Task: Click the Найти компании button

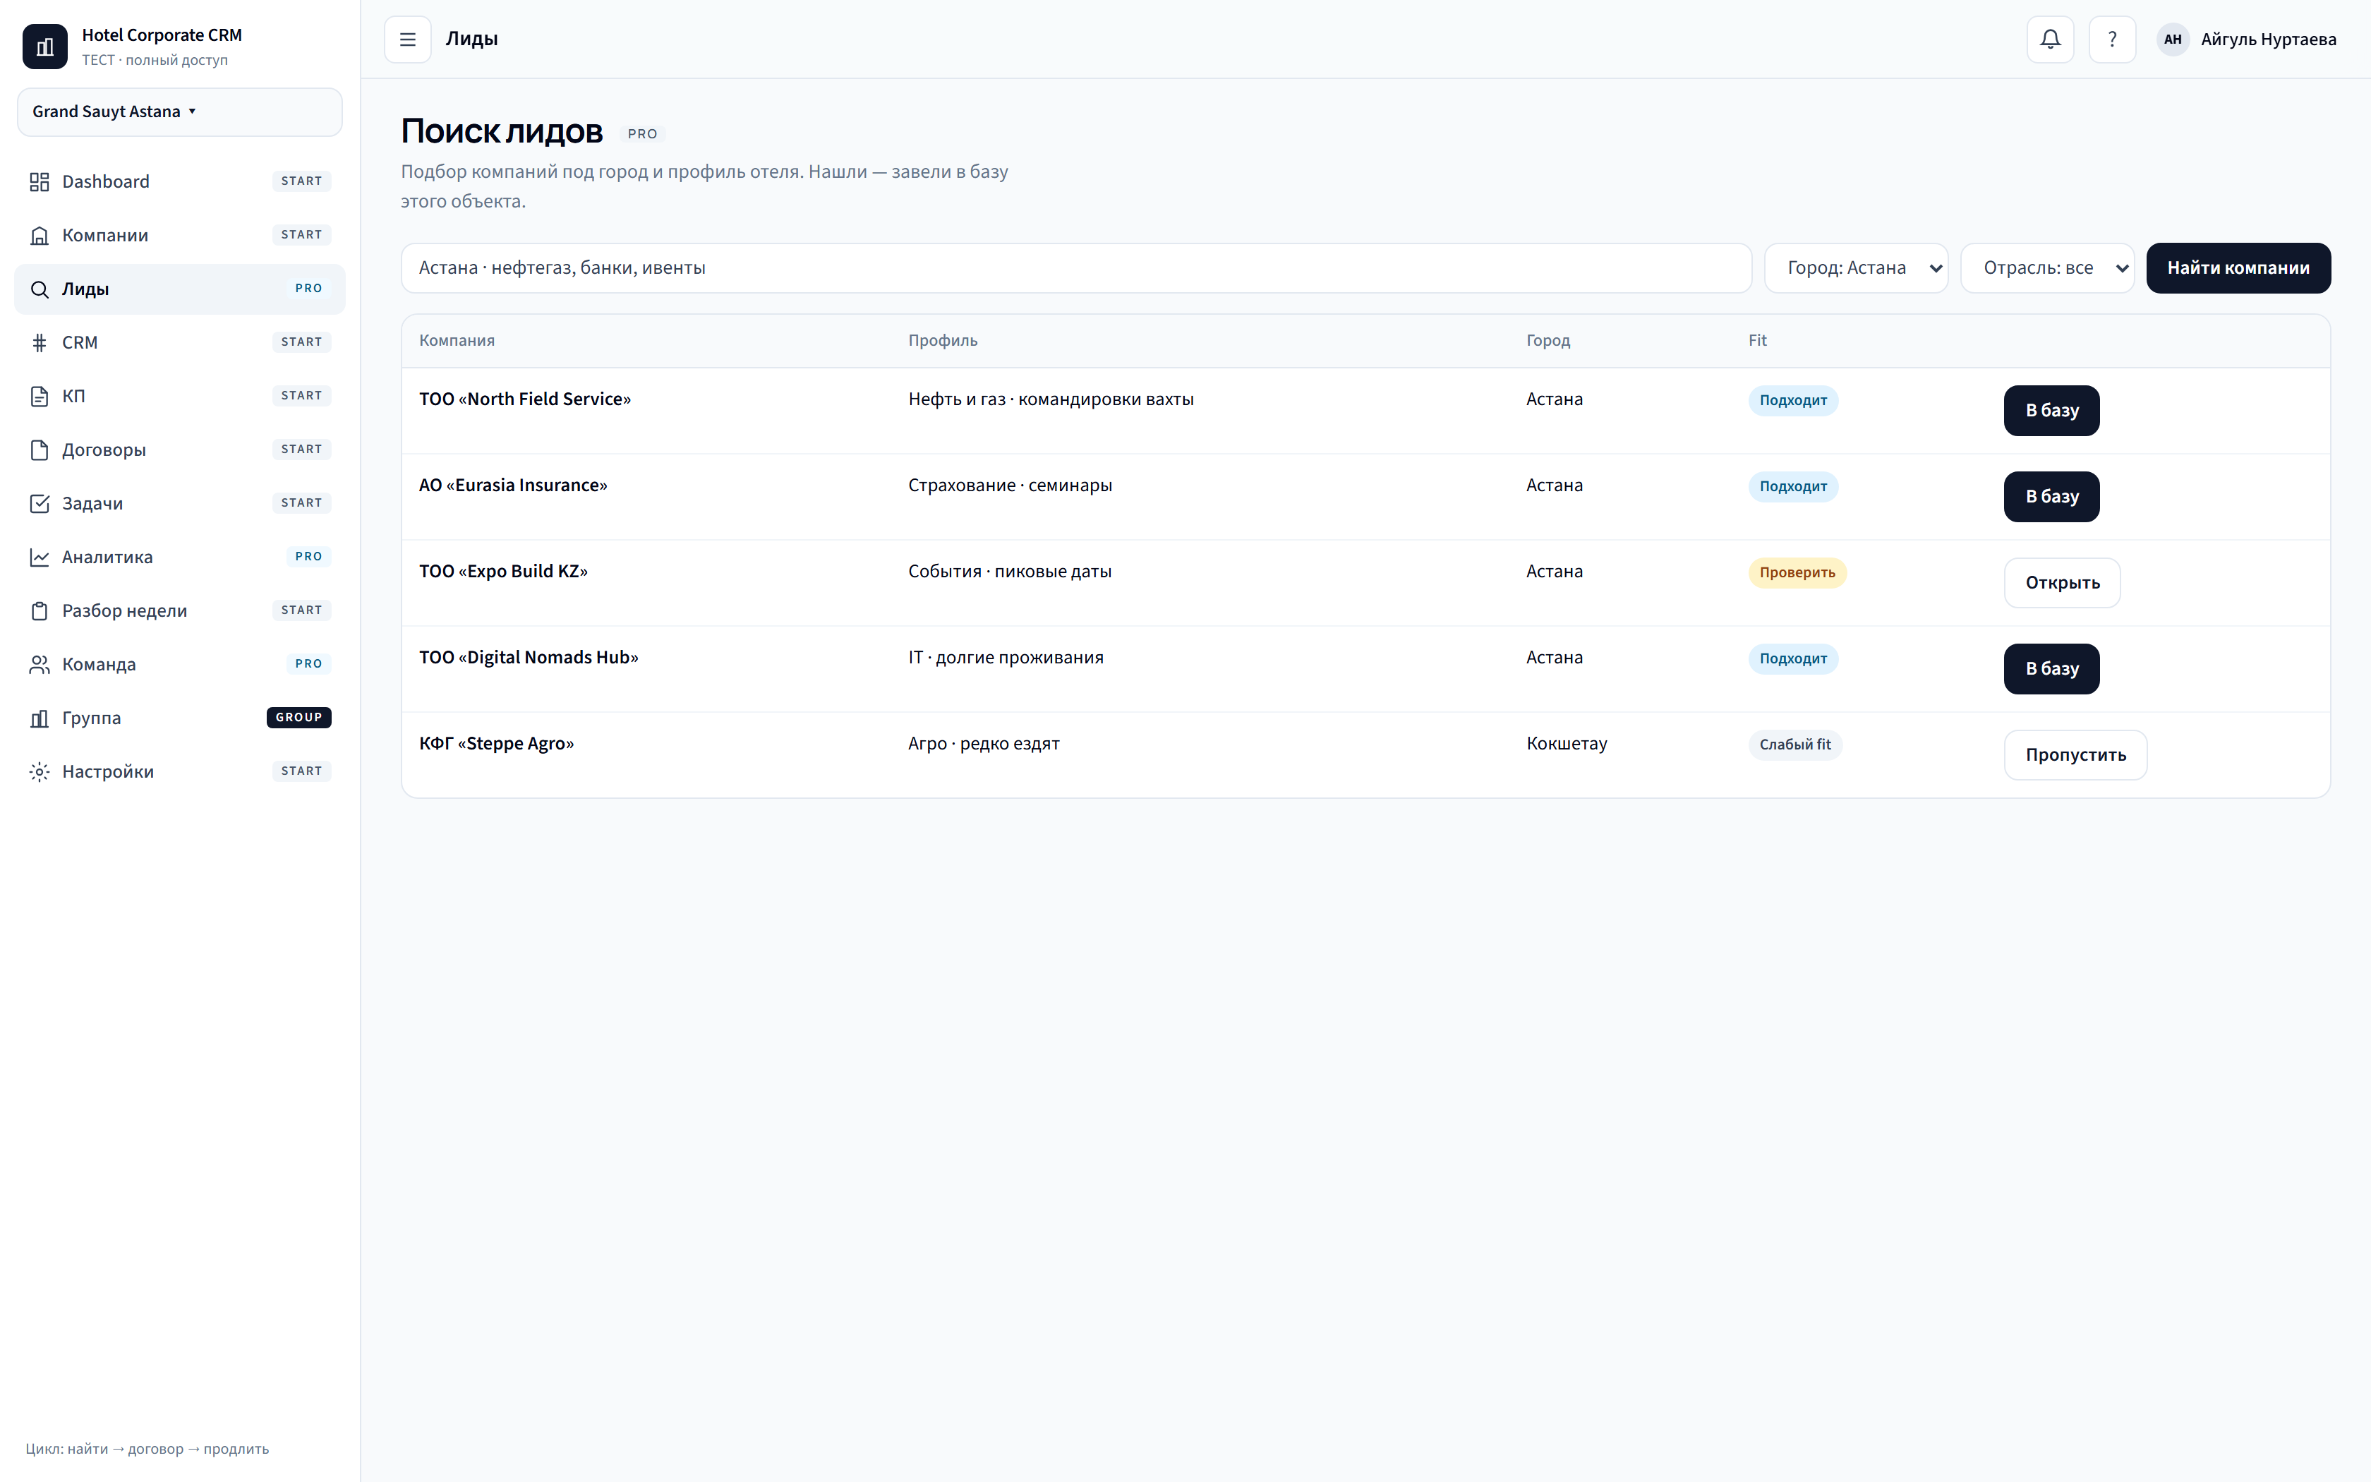Action: pyautogui.click(x=2238, y=267)
